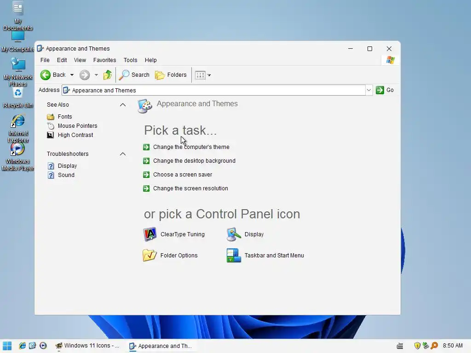The width and height of the screenshot is (471, 353).
Task: Launch Media Player from quick launch
Action: pos(43,346)
